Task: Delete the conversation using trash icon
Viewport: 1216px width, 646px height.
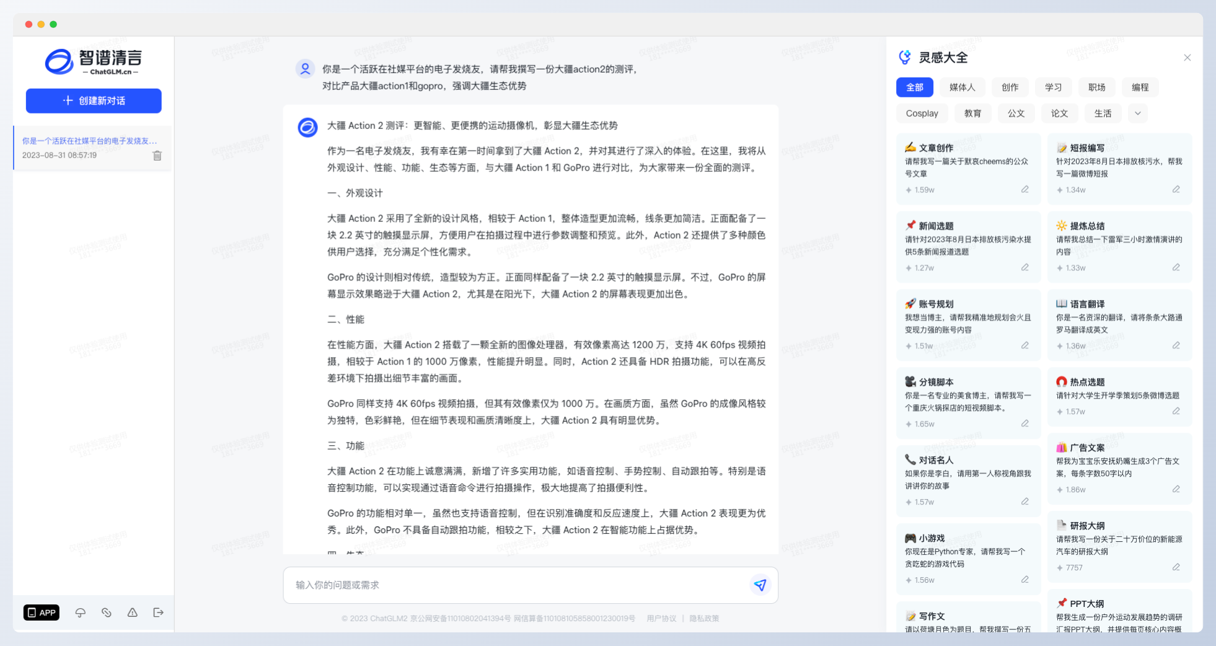Action: pyautogui.click(x=157, y=156)
